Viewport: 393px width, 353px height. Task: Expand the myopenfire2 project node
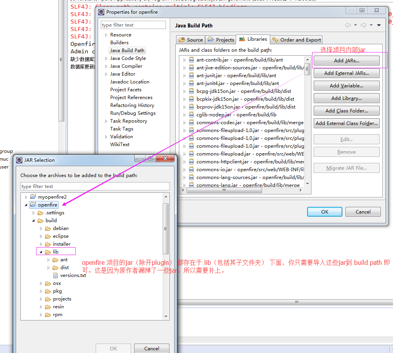point(26,197)
